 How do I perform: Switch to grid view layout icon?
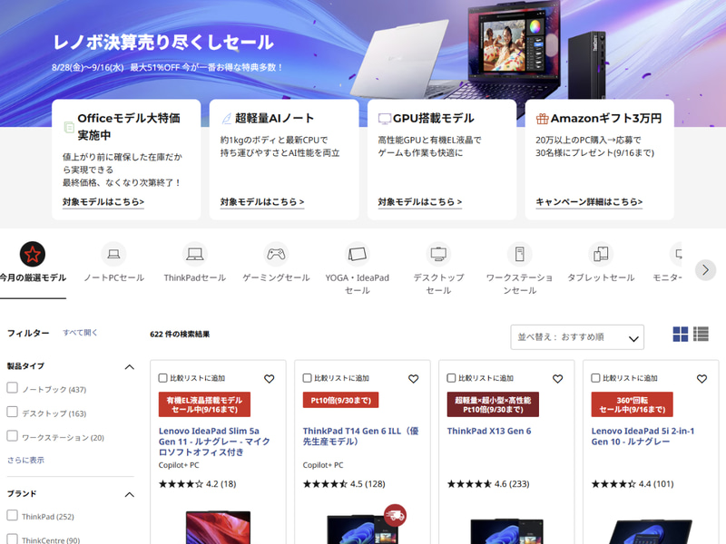click(680, 334)
